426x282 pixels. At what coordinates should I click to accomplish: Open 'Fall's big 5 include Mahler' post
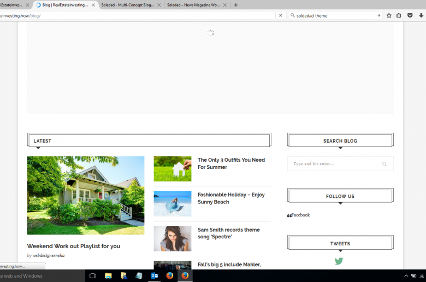coord(229,265)
